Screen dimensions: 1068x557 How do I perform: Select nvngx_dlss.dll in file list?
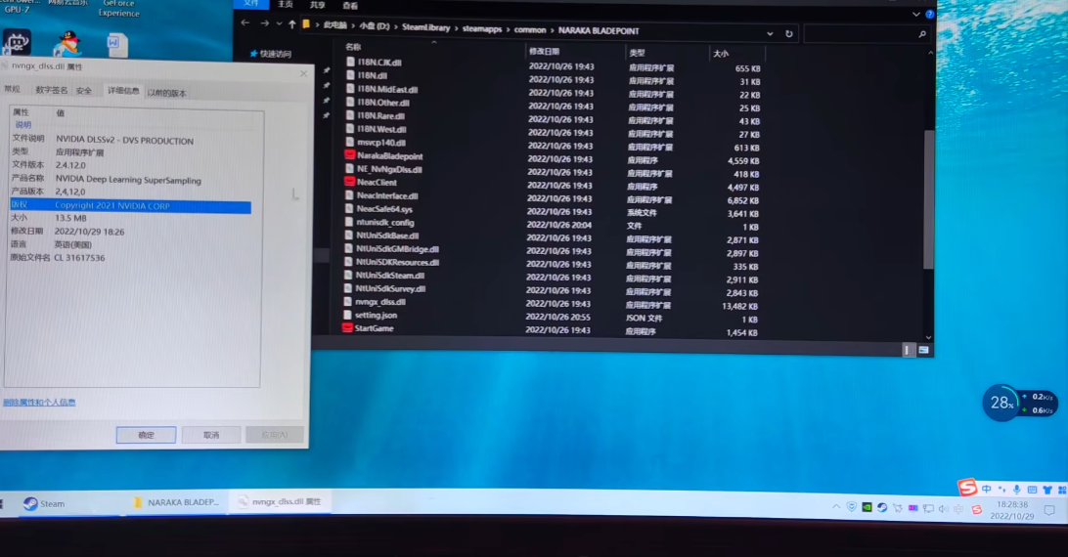click(375, 302)
